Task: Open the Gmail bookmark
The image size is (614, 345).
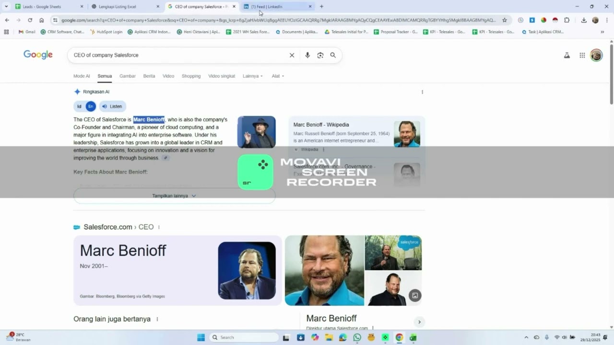Action: [x=27, y=32]
